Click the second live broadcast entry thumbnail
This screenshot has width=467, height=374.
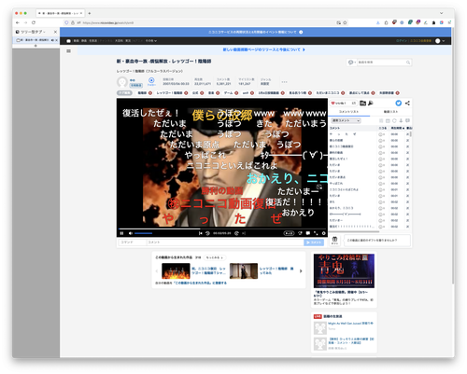coord(320,344)
